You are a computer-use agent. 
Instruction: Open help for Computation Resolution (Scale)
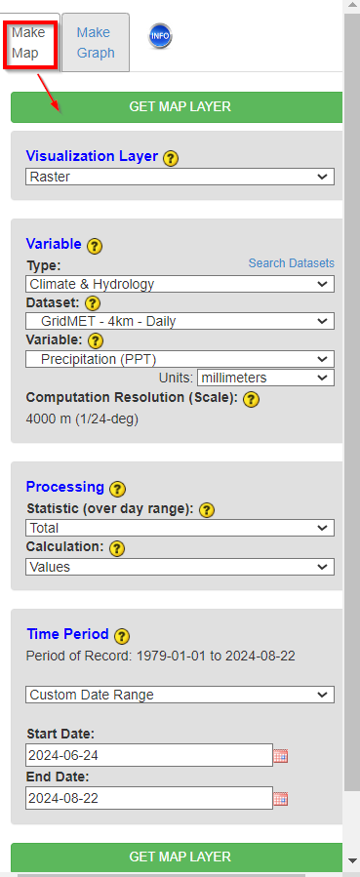click(252, 399)
